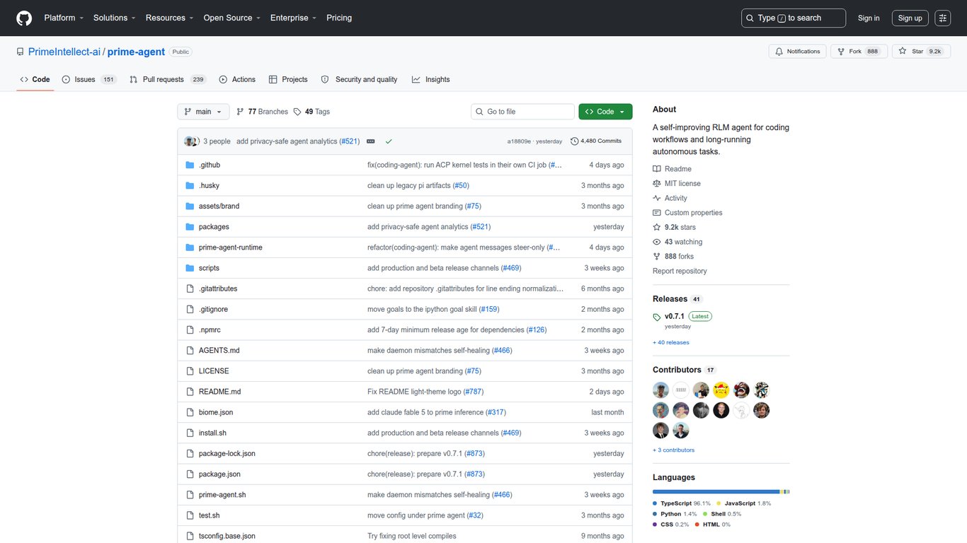Screen dimensions: 967x543
Task: Open the Solutions dropdown menu
Action: [115, 18]
